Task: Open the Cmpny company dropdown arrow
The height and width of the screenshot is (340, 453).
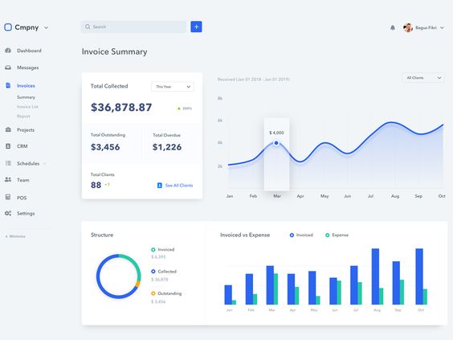Action: pyautogui.click(x=47, y=28)
